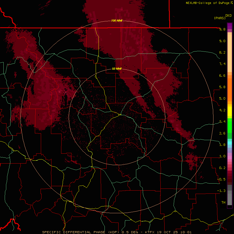Click the DKD label above the color scale

229,16
